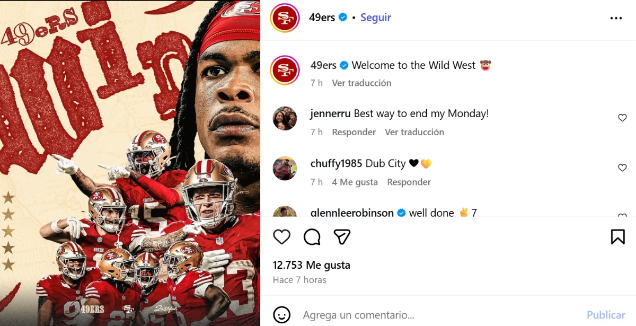Follow 49ers with the Seguir button
Image resolution: width=636 pixels, height=326 pixels.
tap(376, 17)
